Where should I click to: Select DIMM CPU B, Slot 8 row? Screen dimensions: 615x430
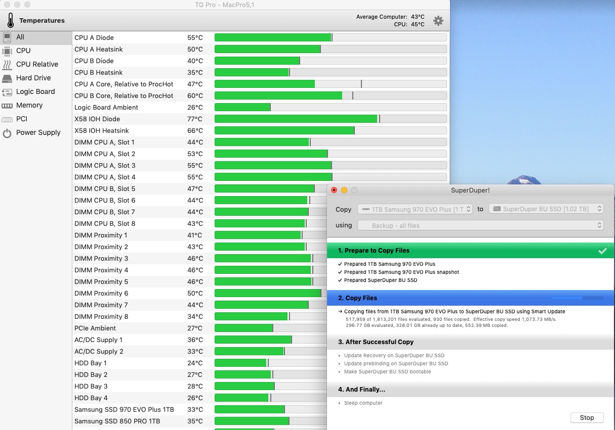tap(200, 223)
